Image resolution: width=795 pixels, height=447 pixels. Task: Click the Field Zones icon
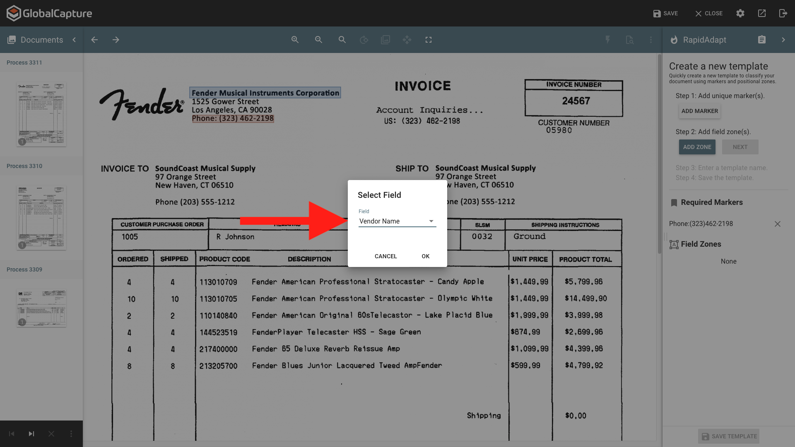[x=674, y=244]
